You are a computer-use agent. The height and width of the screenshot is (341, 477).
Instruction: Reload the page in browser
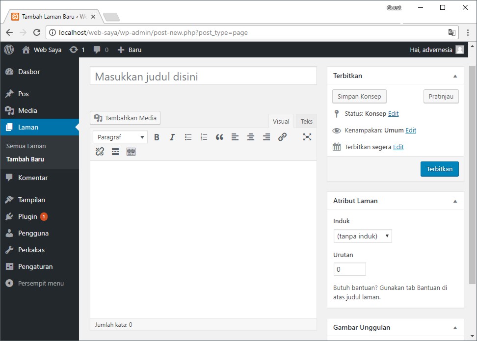pos(37,32)
